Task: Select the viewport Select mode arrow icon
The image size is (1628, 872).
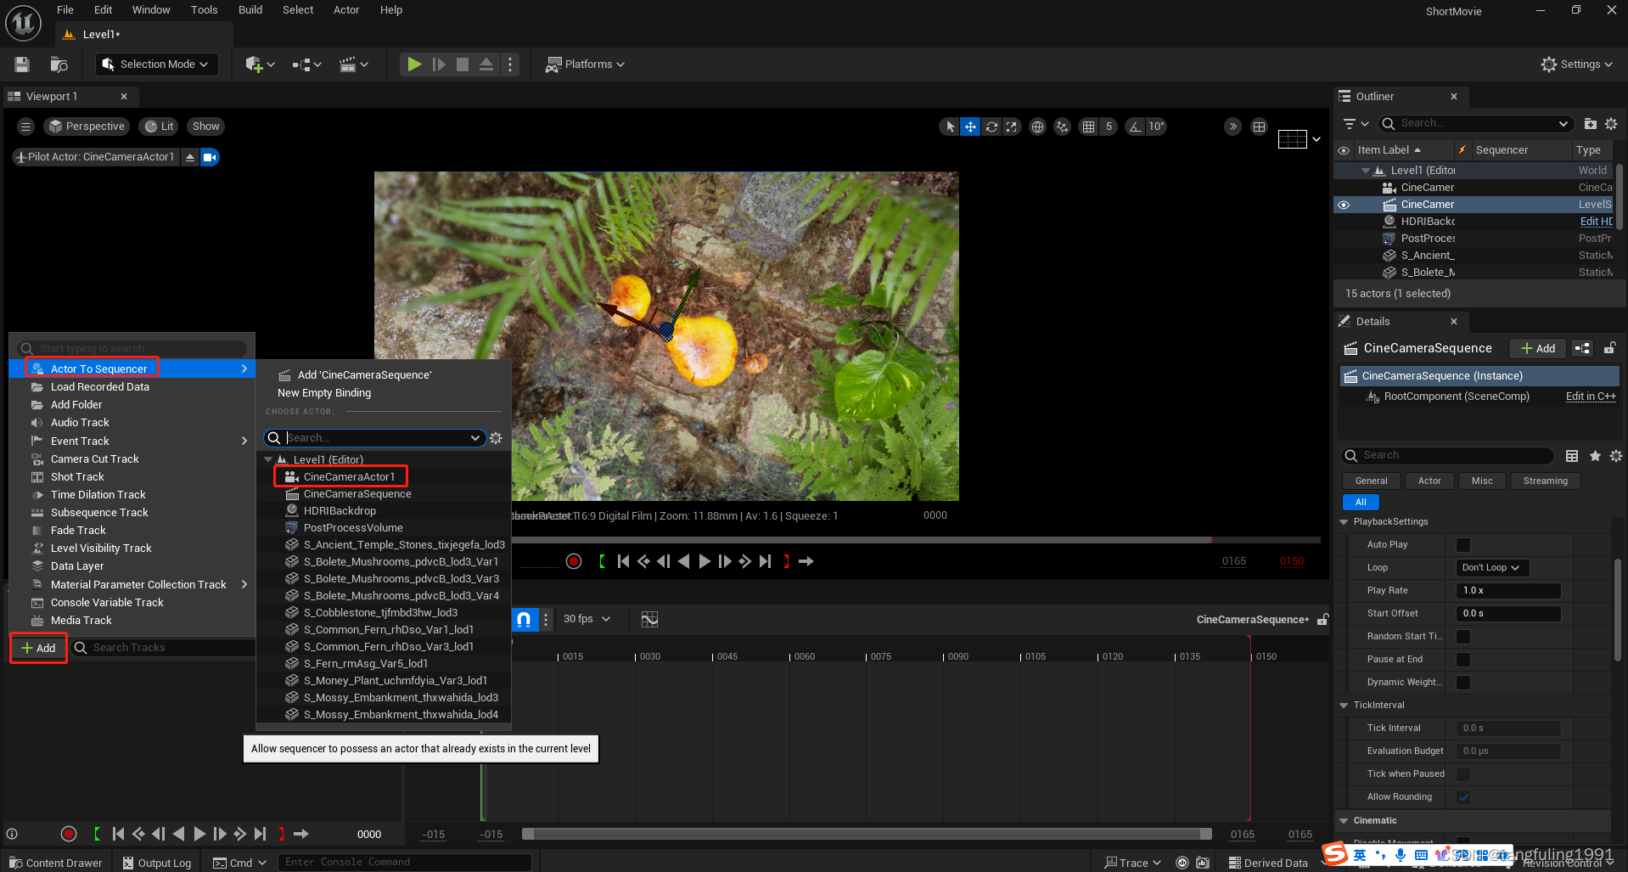Action: 950,127
